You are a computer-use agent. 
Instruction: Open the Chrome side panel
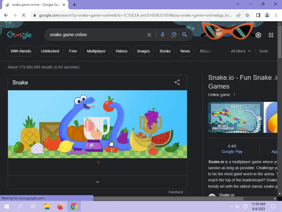point(258,15)
